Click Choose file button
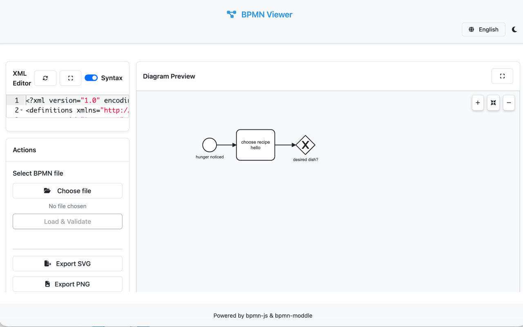 tap(67, 191)
